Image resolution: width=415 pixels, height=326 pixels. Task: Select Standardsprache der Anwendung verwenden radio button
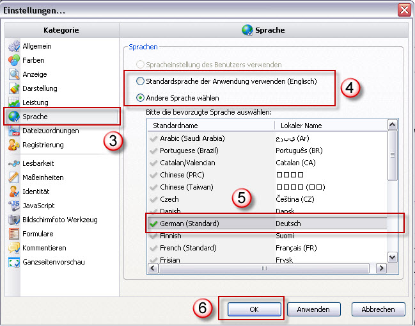[x=140, y=81]
